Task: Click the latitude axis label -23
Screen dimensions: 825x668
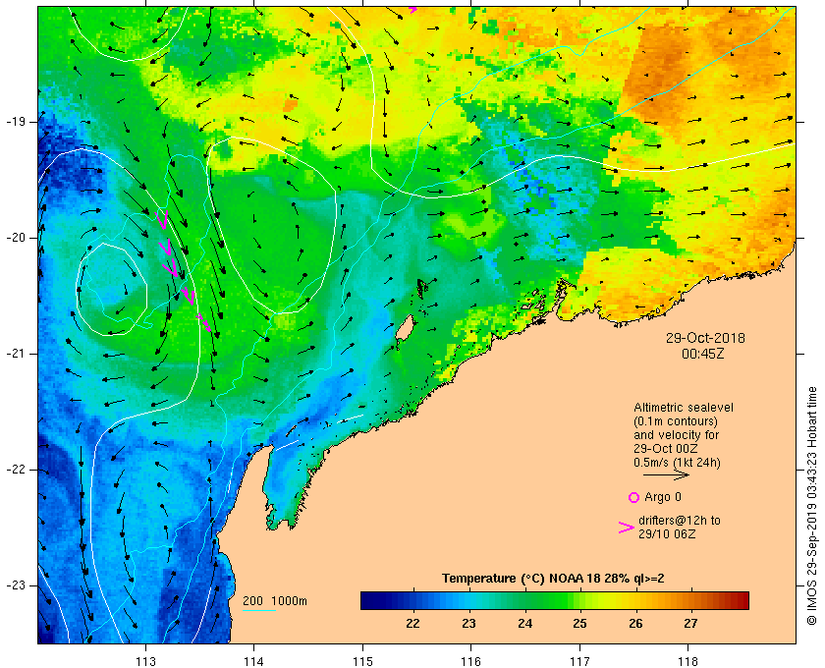Action: (15, 585)
